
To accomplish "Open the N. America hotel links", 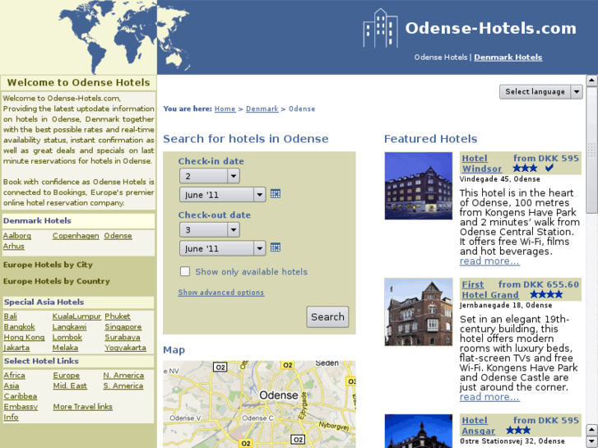I will click(x=123, y=375).
